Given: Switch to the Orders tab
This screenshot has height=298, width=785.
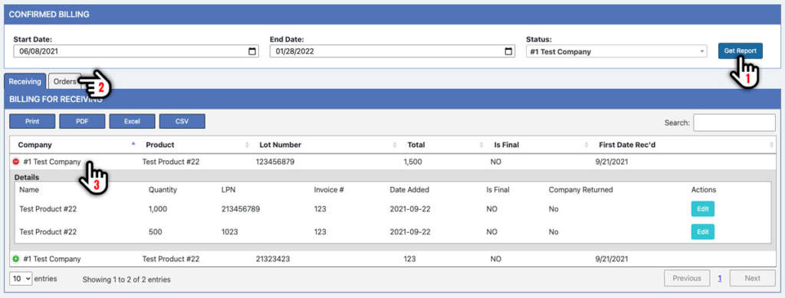Looking at the screenshot, I should [65, 81].
